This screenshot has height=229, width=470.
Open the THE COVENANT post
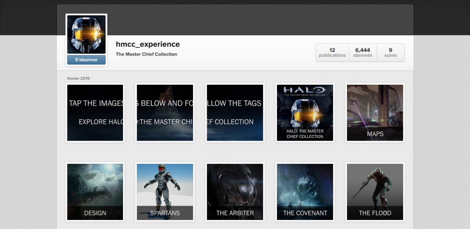tap(305, 192)
